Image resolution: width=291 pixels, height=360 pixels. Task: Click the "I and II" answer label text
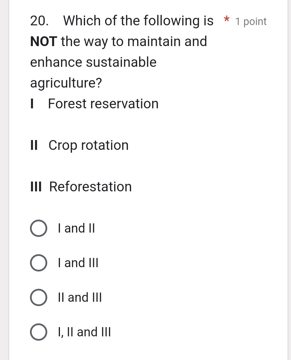click(x=76, y=228)
